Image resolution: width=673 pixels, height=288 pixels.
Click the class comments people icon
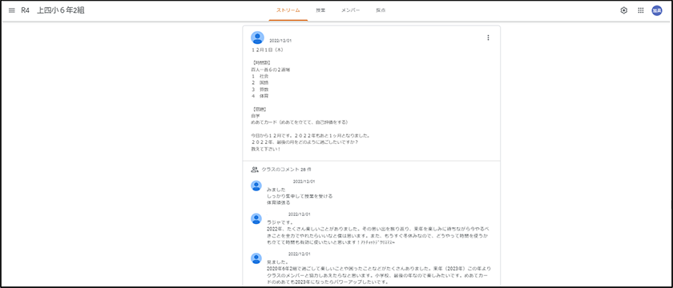click(x=255, y=170)
